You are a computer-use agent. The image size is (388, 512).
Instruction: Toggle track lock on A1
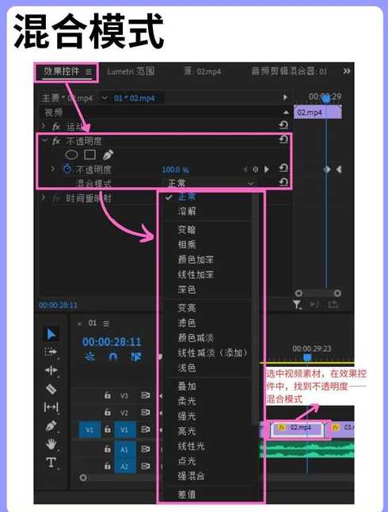(108, 449)
